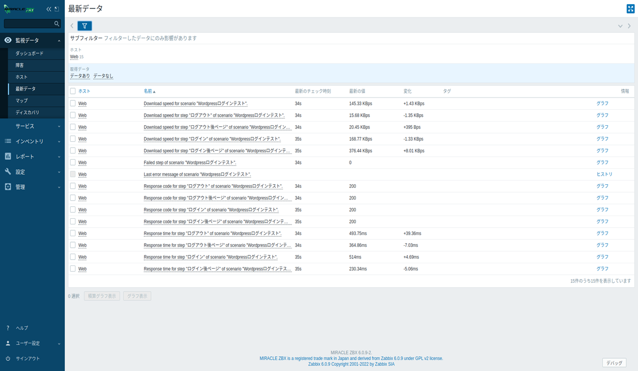Check the box for Failed step of scenario row
The image size is (638, 371).
(x=73, y=162)
